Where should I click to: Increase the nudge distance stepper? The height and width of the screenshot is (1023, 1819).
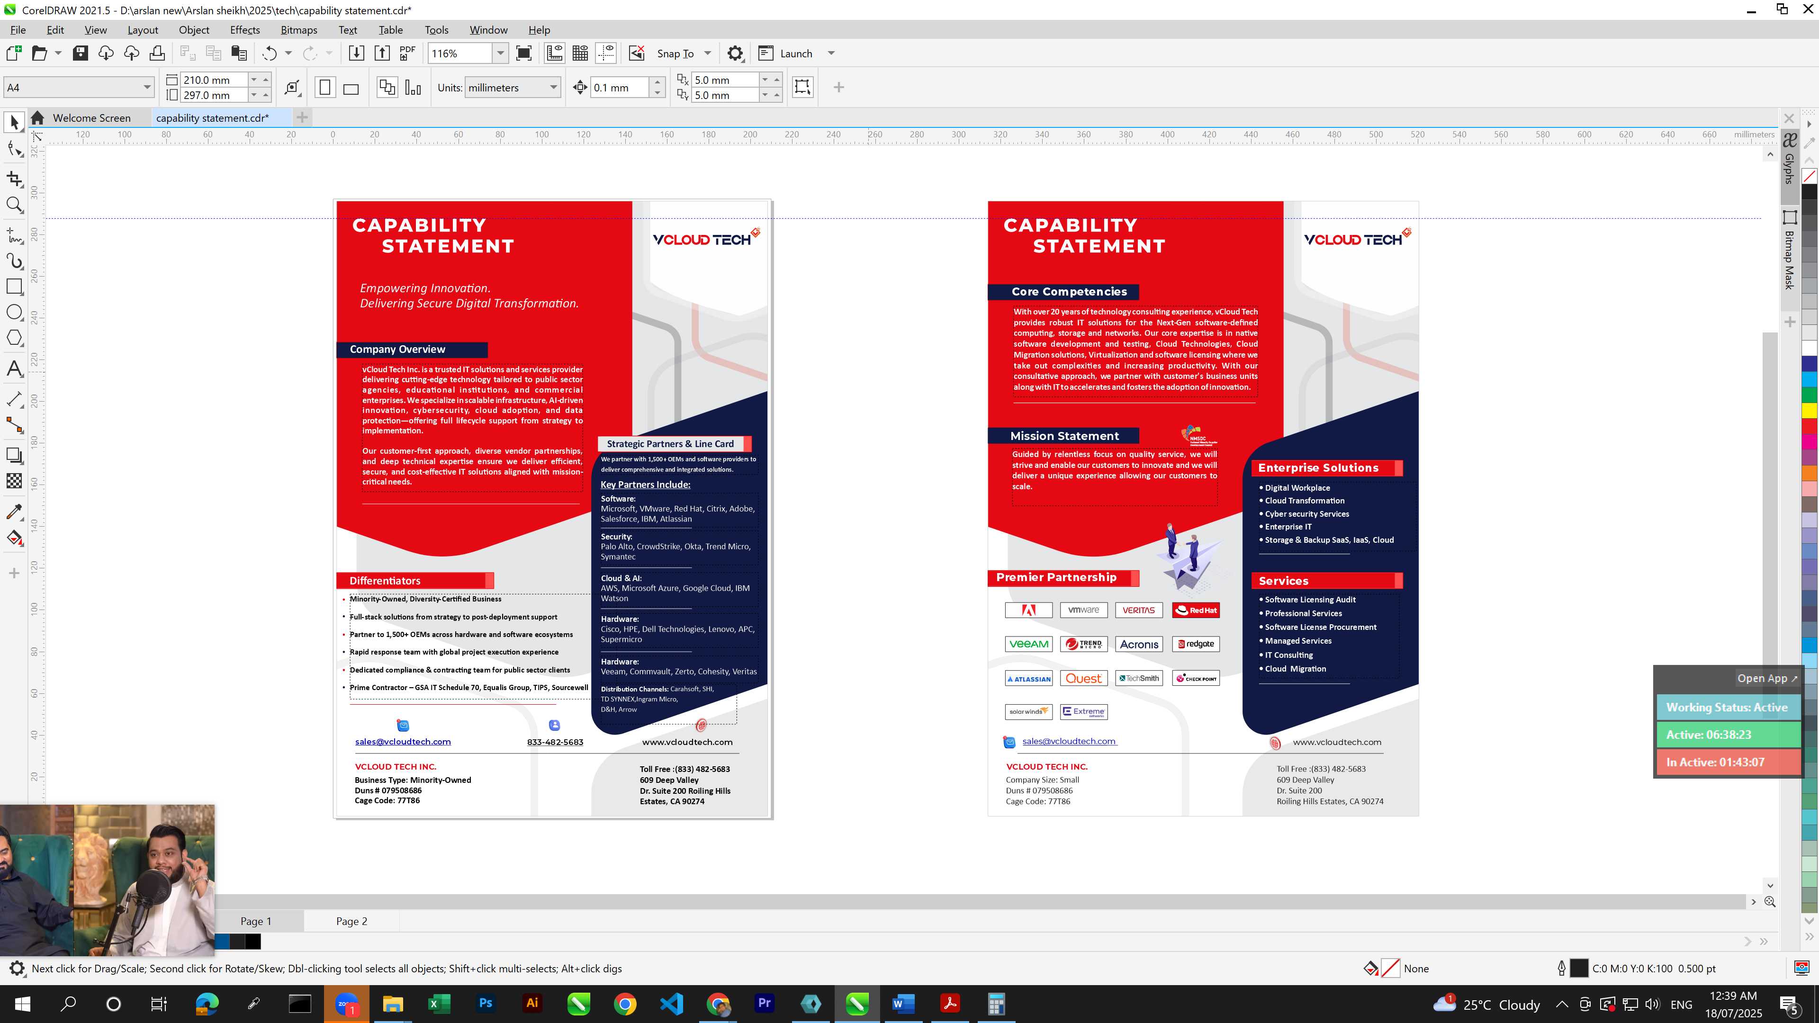pyautogui.click(x=657, y=82)
